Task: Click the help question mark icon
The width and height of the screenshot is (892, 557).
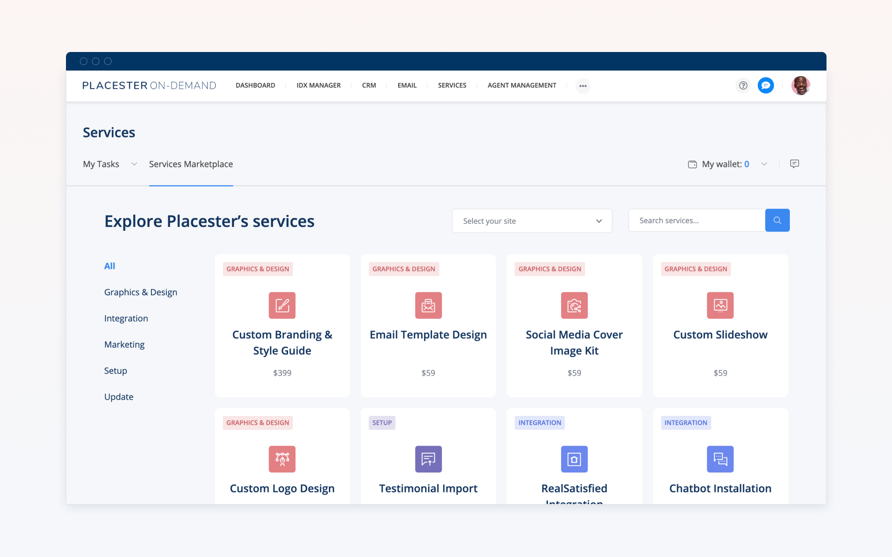Action: [x=743, y=85]
